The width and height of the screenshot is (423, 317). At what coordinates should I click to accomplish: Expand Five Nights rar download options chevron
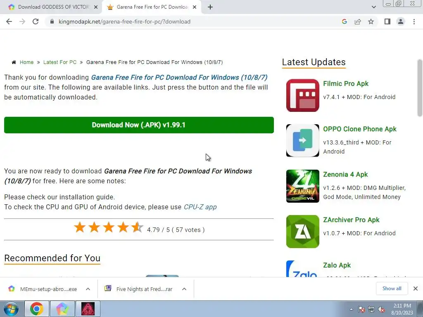coord(184,289)
